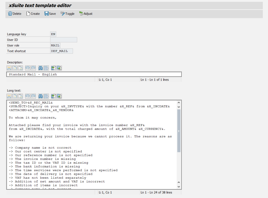The width and height of the screenshot is (268, 198).
Task: Click Cut scissors icon in Long text toolbar
Action: pyautogui.click(x=9, y=96)
